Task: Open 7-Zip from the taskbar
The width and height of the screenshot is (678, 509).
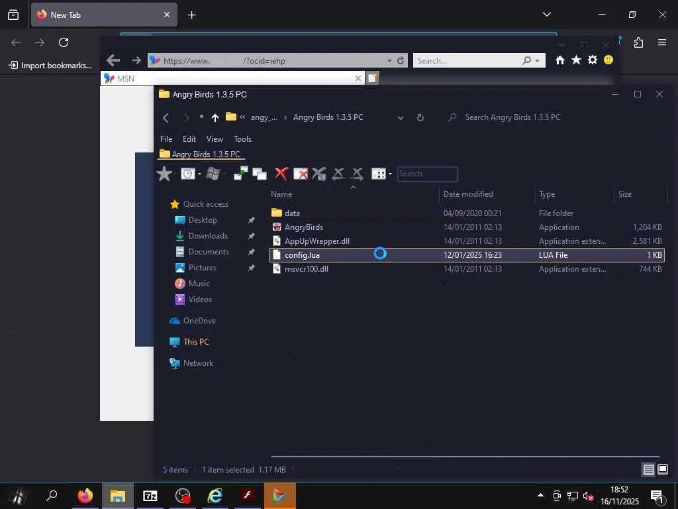Action: coord(150,496)
